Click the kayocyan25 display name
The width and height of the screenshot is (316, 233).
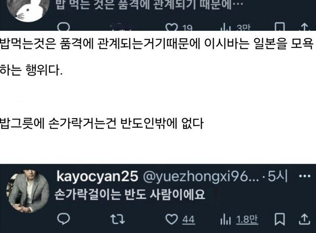[97, 176]
